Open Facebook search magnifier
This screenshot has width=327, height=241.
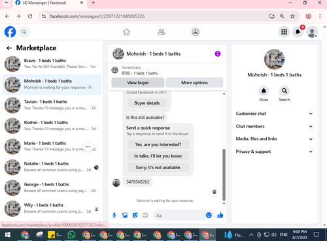pos(24,32)
